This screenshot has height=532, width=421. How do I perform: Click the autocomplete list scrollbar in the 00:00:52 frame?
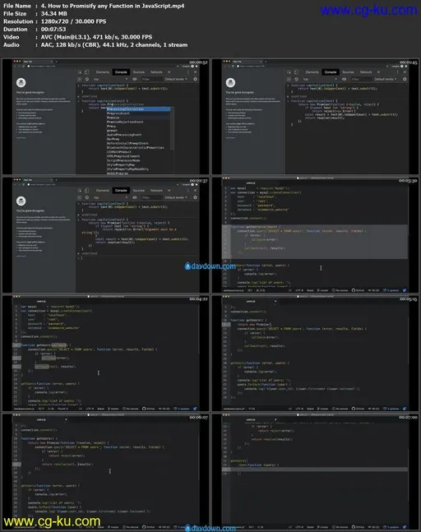pos(172,129)
